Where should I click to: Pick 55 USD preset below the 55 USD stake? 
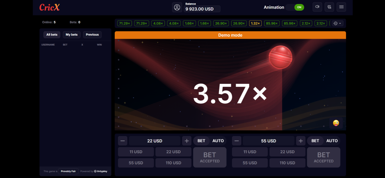pyautogui.click(x=250, y=163)
